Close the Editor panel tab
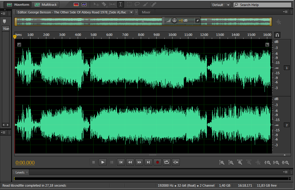 pyautogui.click(x=137, y=12)
